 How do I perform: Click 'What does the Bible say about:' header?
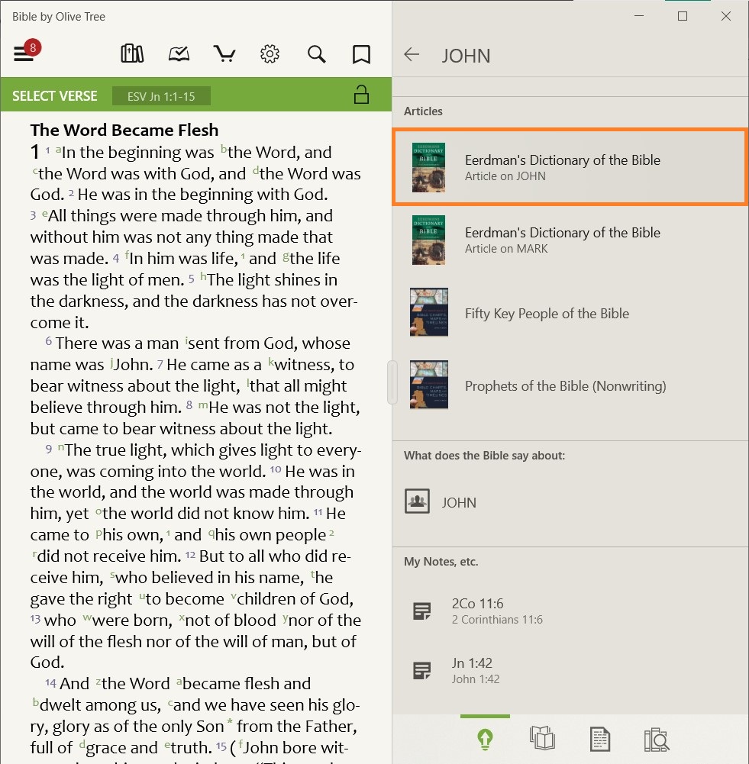coord(484,456)
